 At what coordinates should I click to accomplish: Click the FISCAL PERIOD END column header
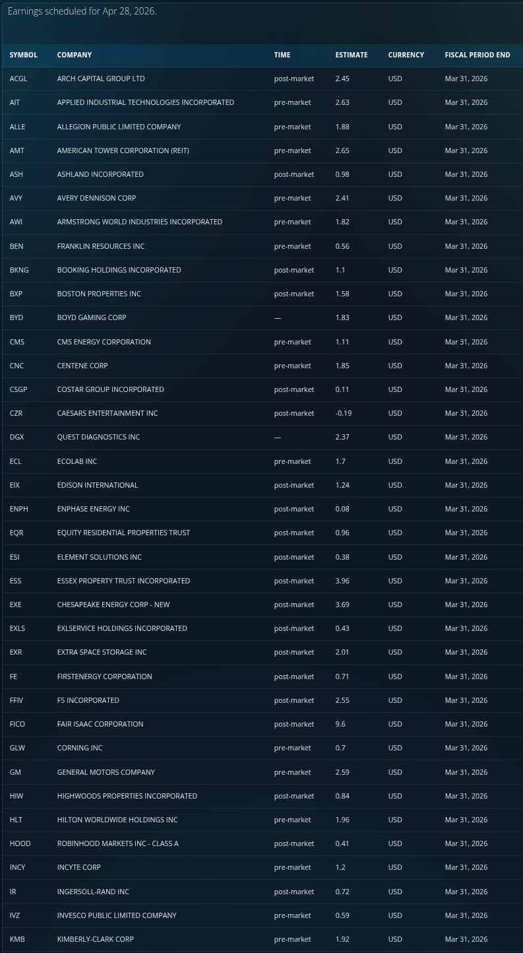point(477,55)
